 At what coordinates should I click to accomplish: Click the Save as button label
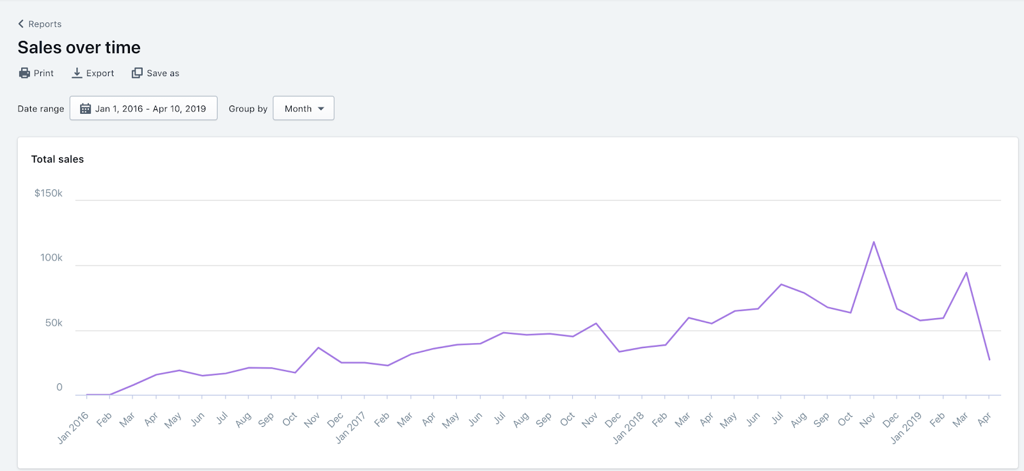click(x=163, y=73)
